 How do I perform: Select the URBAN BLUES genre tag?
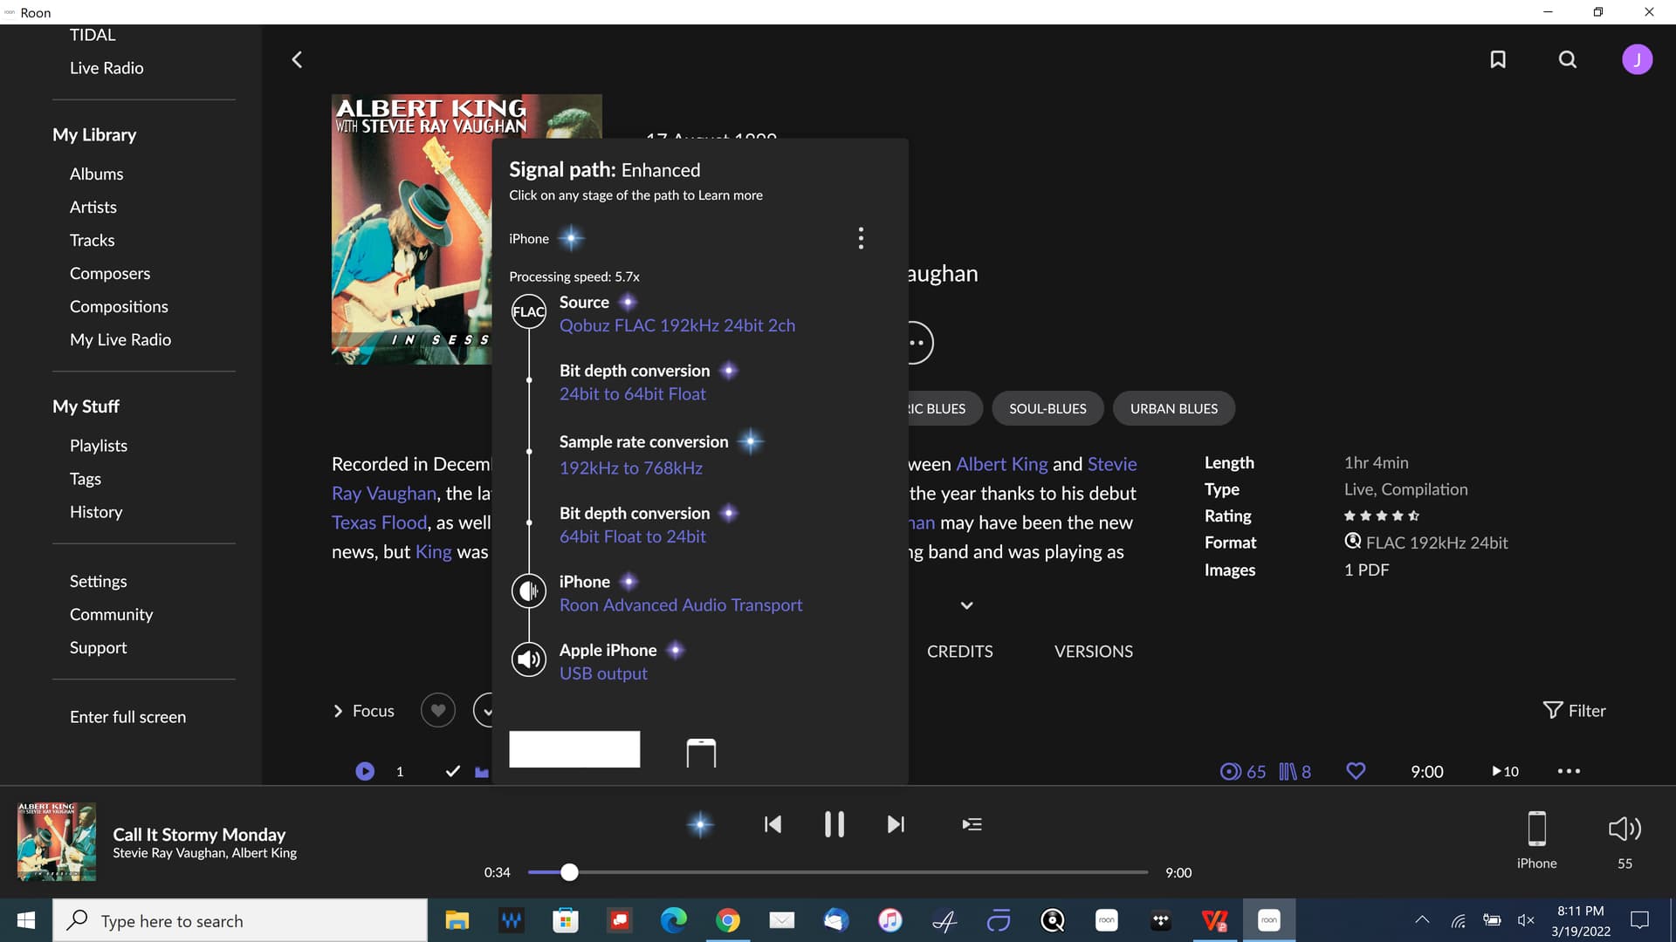[x=1173, y=408]
